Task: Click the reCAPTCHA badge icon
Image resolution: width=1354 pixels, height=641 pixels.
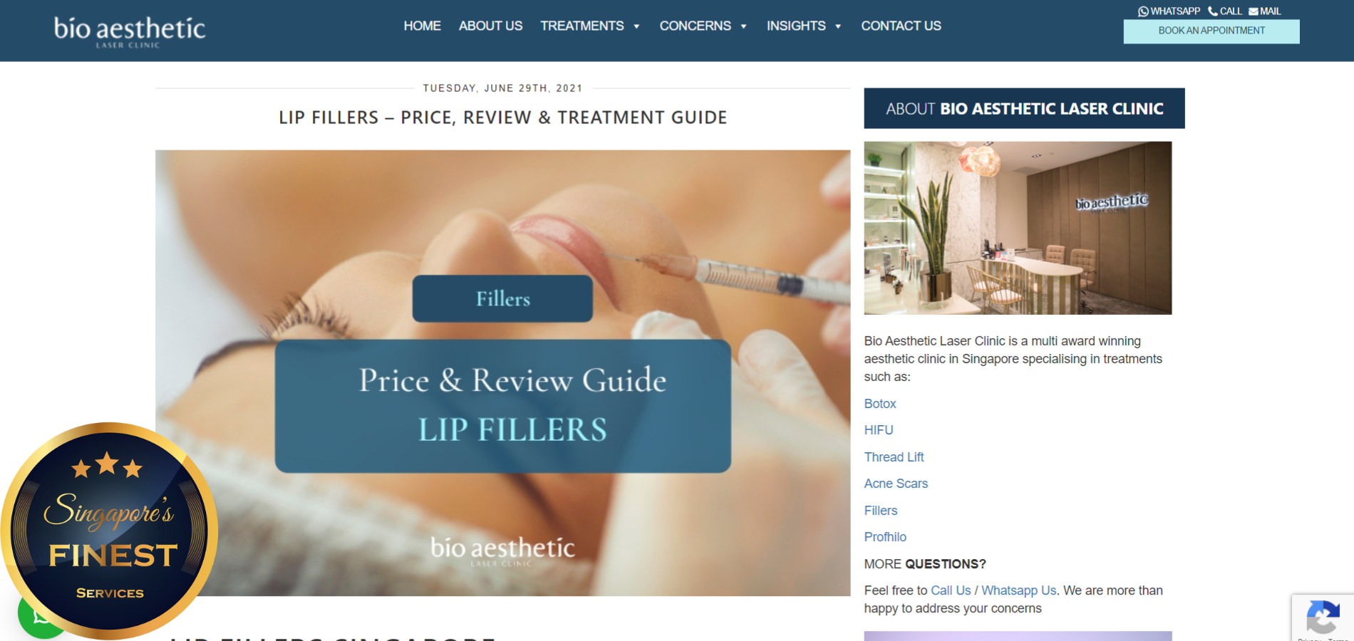Action: pos(1323,617)
